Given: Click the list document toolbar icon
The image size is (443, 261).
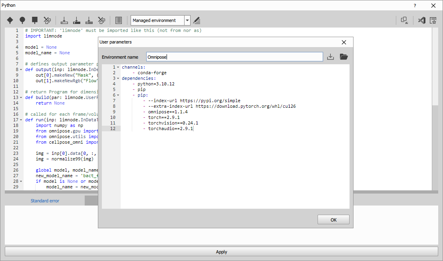Looking at the screenshot, I should [118, 20].
